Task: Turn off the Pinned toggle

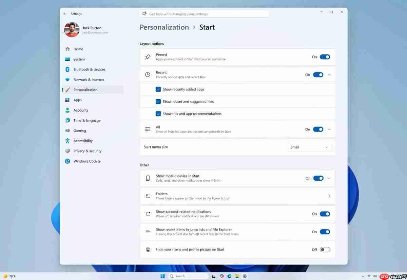Action: [325, 57]
